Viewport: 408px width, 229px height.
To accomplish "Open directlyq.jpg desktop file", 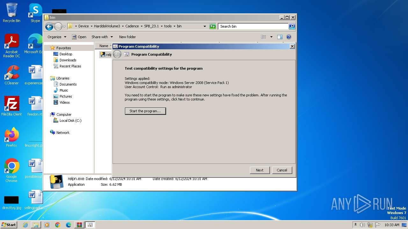I will (x=11, y=203).
